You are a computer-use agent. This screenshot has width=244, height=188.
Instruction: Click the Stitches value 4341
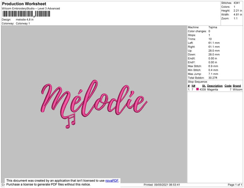[237, 3]
